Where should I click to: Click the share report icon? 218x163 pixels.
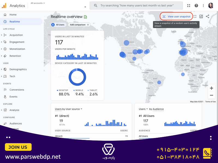[x=207, y=17]
